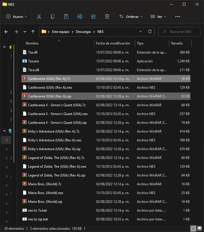Refresh the NES folder view
The image size is (204, 232).
(x=150, y=31)
